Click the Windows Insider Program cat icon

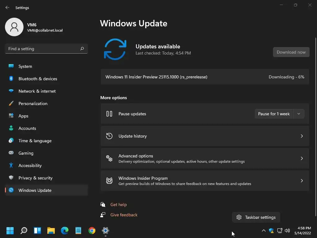[109, 181]
